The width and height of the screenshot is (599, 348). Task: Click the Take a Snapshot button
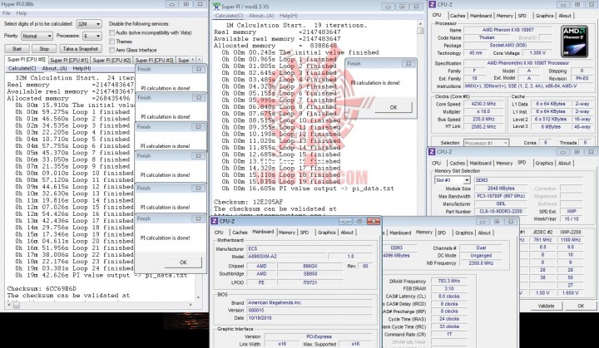click(80, 49)
